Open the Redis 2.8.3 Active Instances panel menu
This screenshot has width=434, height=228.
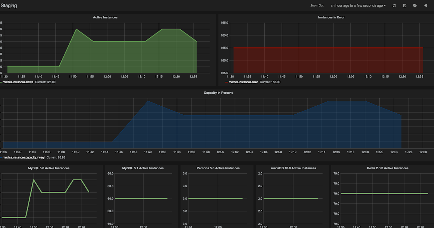[x=387, y=168]
